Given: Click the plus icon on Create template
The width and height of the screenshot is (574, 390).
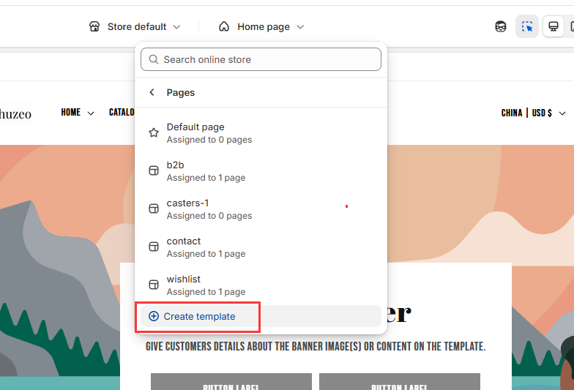Looking at the screenshot, I should (x=154, y=316).
